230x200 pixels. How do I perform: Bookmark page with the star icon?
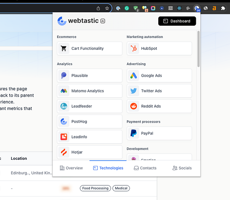(107, 8)
